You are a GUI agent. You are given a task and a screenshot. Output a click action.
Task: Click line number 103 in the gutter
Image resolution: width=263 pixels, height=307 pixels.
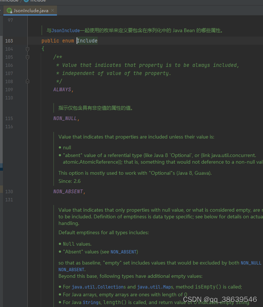[9, 41]
